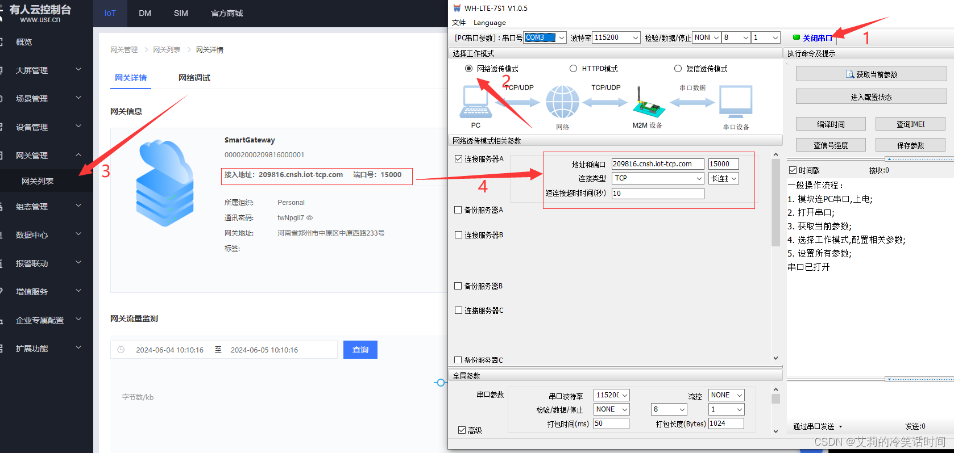Click the port 15000 input field
The image size is (954, 453).
(x=723, y=164)
